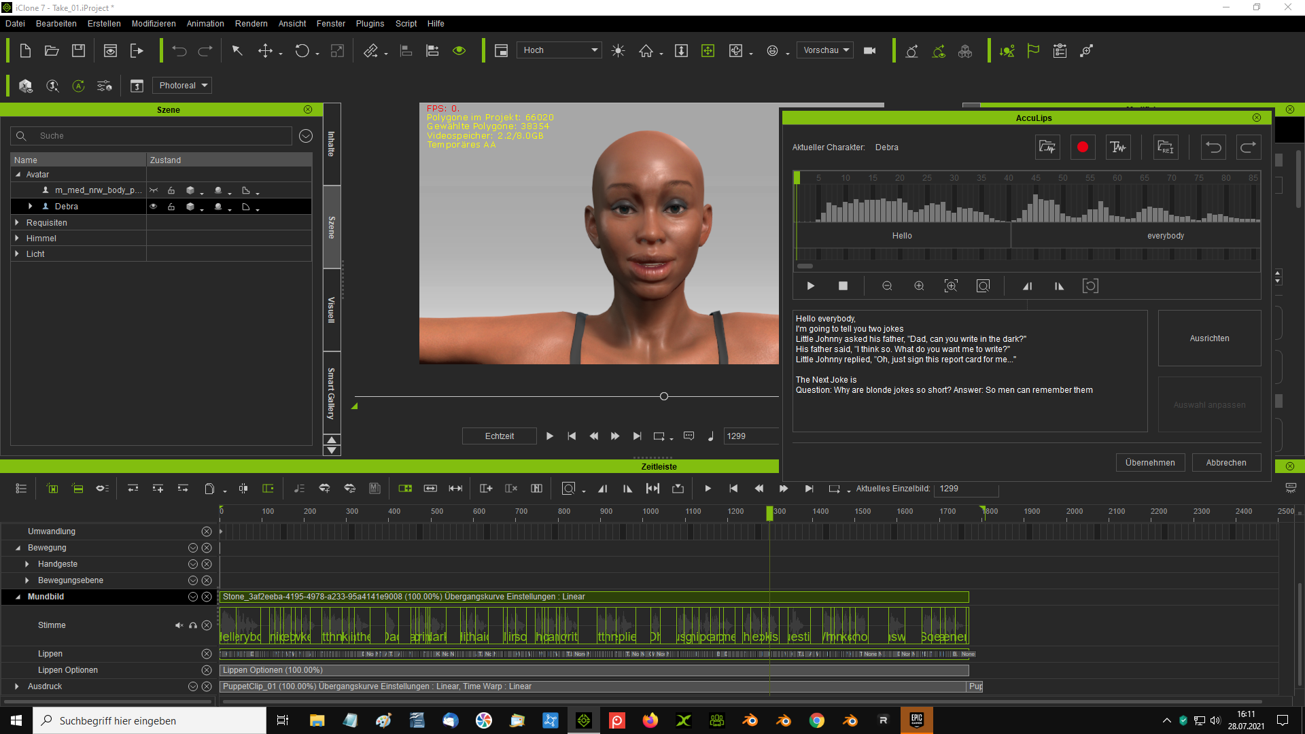The height and width of the screenshot is (734, 1305).
Task: Open project folder icon
Action: (x=52, y=51)
